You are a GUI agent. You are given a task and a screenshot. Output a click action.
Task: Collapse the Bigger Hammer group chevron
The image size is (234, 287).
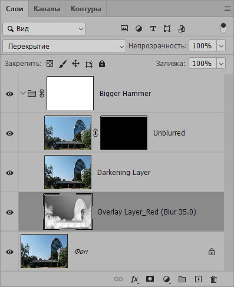(23, 93)
